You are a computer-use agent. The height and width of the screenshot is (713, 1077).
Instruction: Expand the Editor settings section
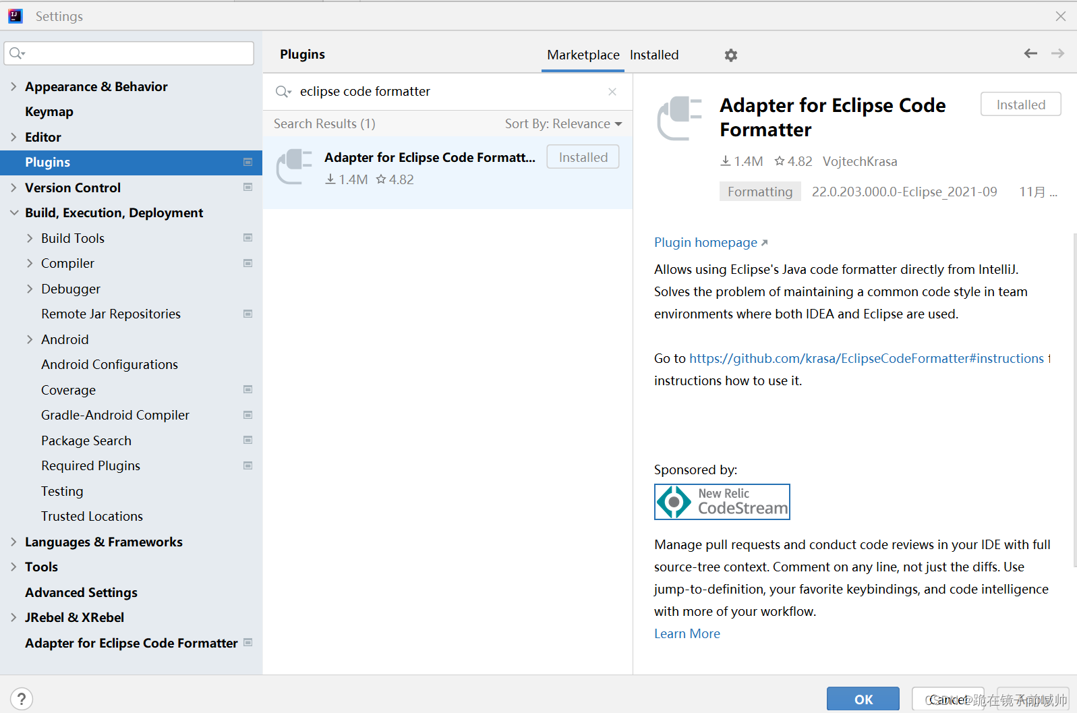click(x=13, y=137)
